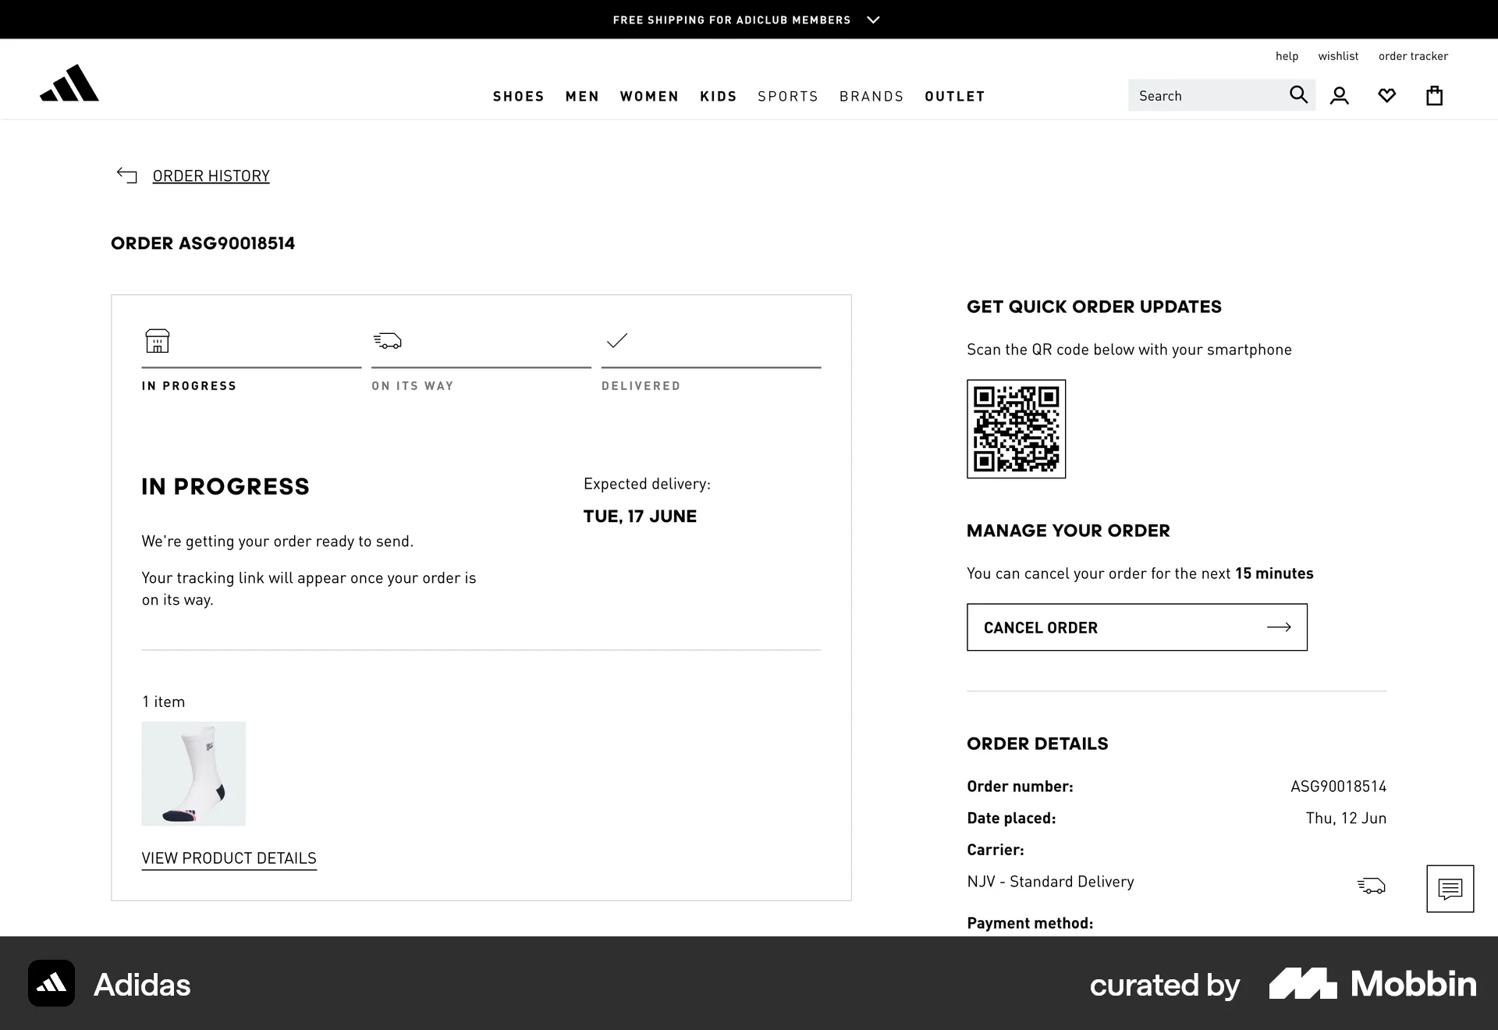Open the wishlist heart icon

click(1386, 94)
